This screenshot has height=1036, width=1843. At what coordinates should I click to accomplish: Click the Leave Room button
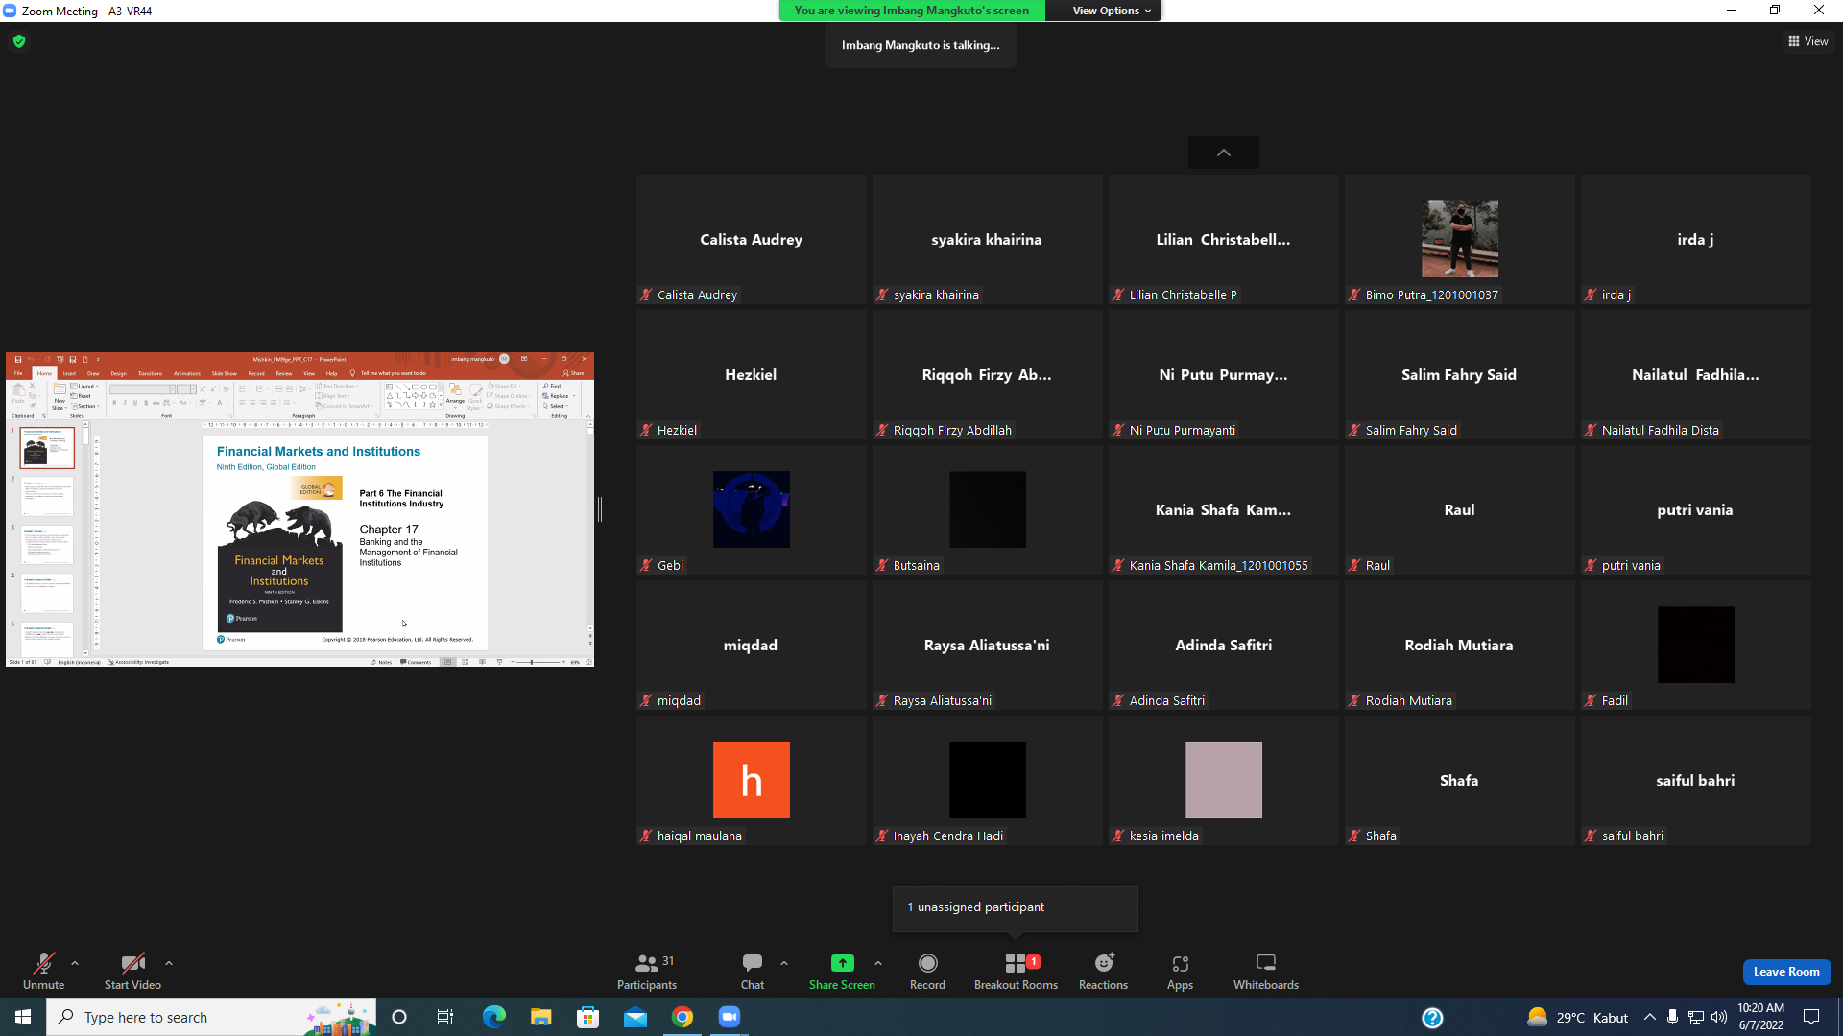[x=1786, y=972]
